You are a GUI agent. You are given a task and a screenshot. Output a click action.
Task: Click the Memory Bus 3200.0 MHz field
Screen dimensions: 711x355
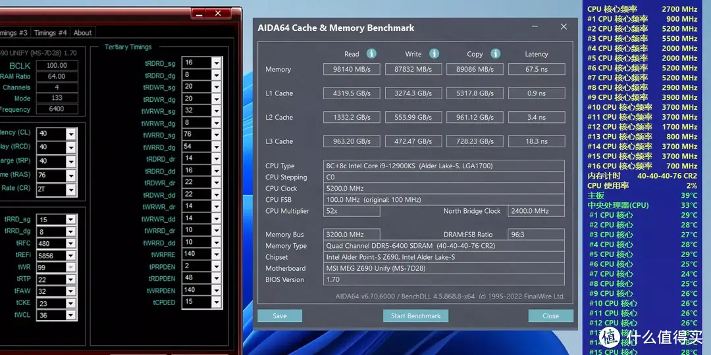tap(352, 235)
